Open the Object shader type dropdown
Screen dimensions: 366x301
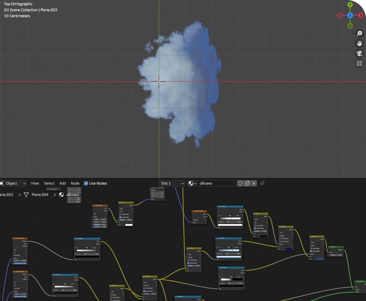click(x=13, y=183)
